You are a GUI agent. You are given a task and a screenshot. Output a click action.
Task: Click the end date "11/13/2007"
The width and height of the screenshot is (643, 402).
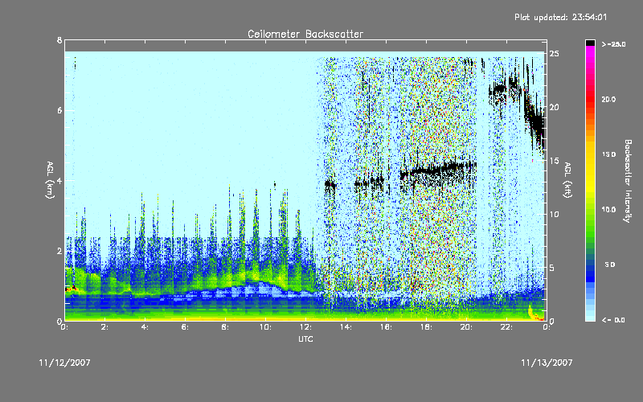(x=547, y=363)
